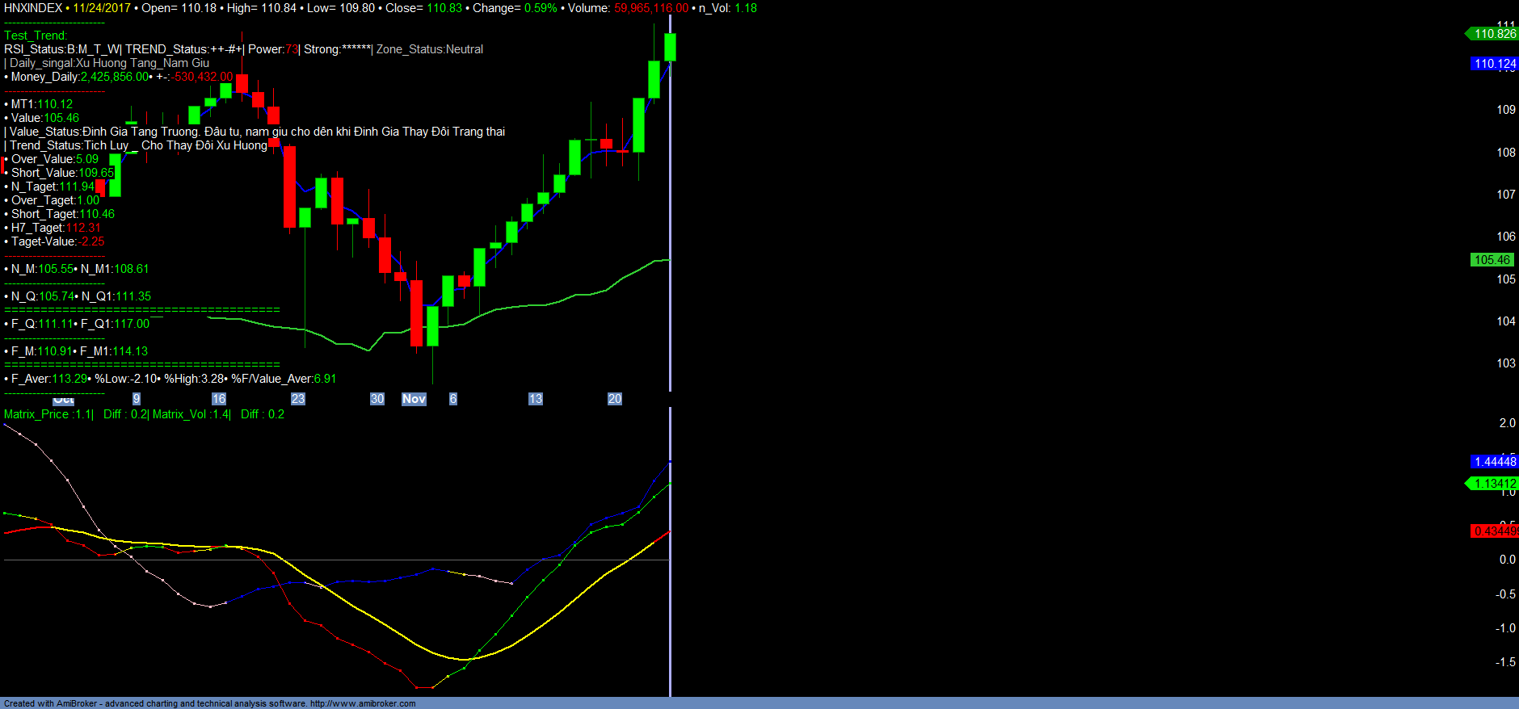
Task: Select date marker 23 on the time axis
Action: [x=297, y=399]
